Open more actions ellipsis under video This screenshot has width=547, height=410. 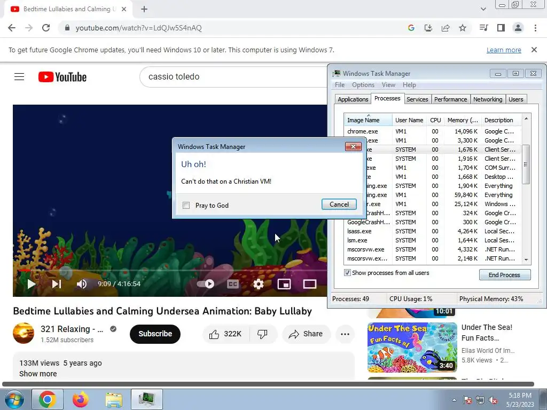345,334
